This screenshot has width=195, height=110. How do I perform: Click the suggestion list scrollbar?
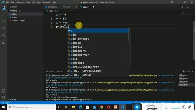[129, 35]
